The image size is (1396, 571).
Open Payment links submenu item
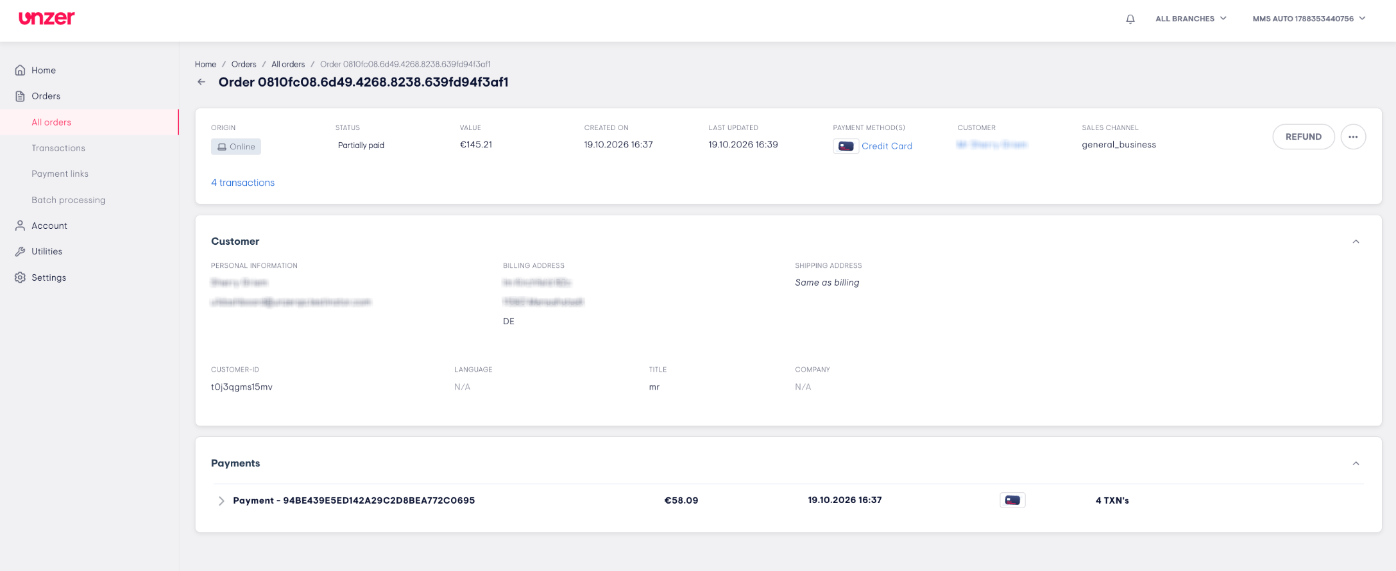click(60, 174)
